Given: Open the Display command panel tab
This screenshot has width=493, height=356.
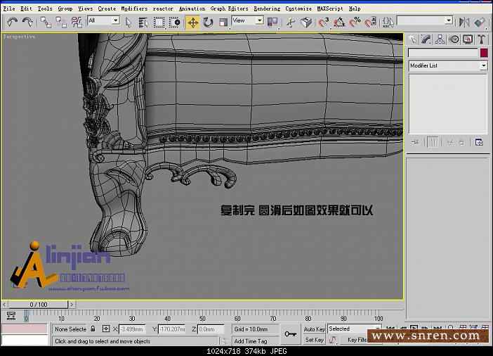Looking at the screenshot, I should coord(467,39).
